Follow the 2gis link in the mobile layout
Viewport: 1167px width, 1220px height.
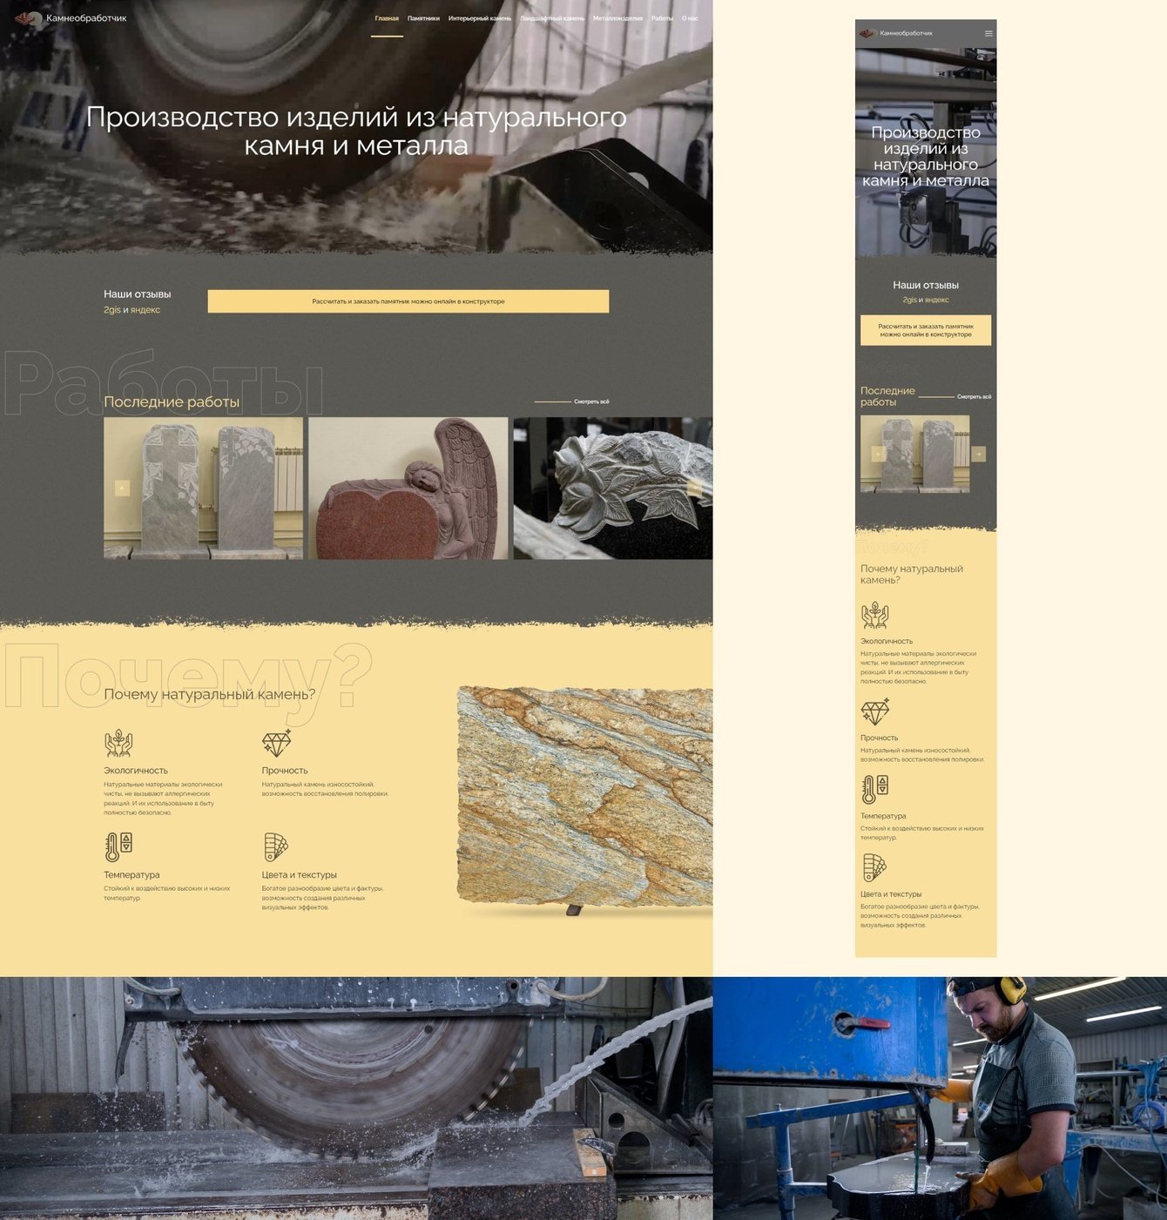[x=910, y=300]
